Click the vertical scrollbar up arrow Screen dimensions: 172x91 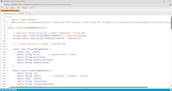(x=171, y=16)
